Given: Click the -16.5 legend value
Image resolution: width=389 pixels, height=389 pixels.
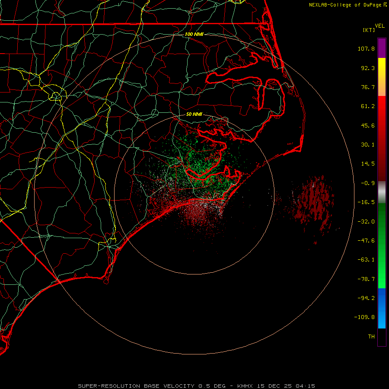Looking at the screenshot, I should [366, 202].
